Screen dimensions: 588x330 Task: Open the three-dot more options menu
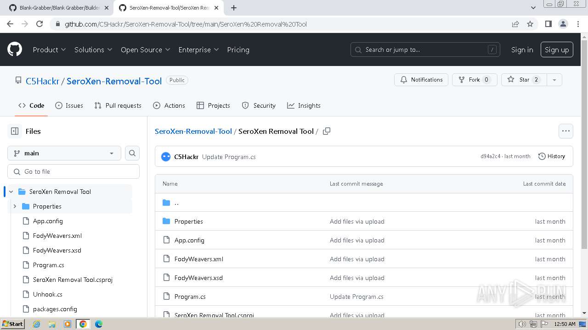point(566,131)
